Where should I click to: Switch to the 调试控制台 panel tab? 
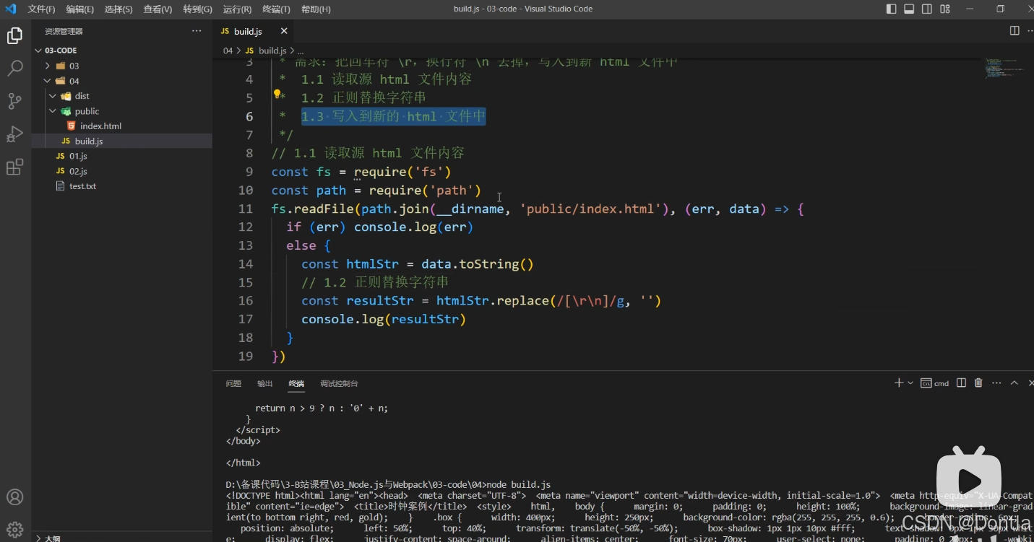click(x=339, y=383)
